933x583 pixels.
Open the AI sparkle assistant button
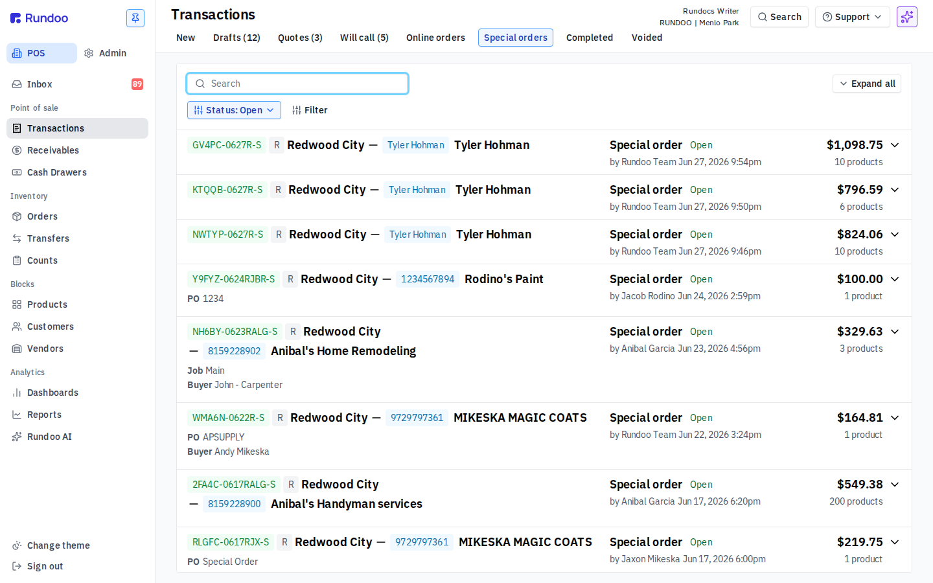point(907,17)
